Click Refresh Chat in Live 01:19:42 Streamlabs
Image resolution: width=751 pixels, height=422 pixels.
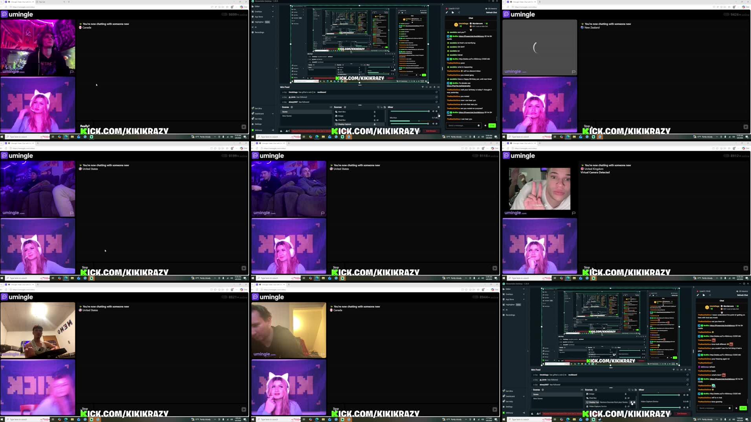pyautogui.click(x=742, y=295)
